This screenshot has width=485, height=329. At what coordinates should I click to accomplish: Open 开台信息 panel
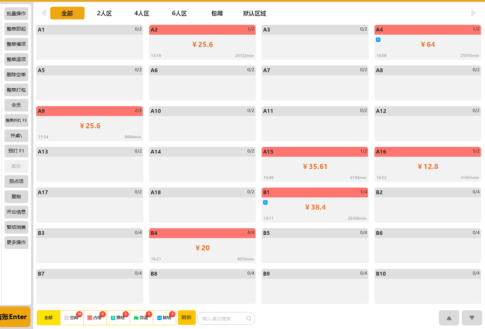[x=16, y=212]
